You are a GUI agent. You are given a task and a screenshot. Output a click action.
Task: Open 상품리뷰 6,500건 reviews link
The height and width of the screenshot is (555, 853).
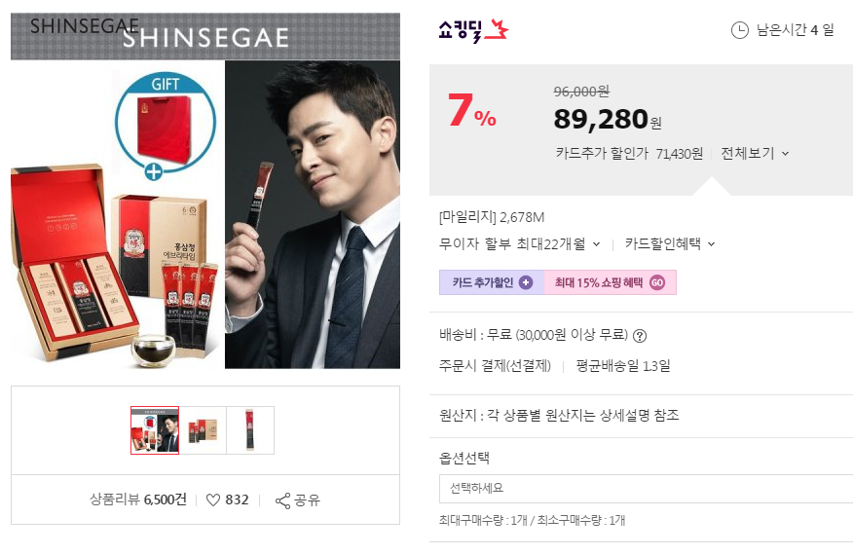click(138, 499)
